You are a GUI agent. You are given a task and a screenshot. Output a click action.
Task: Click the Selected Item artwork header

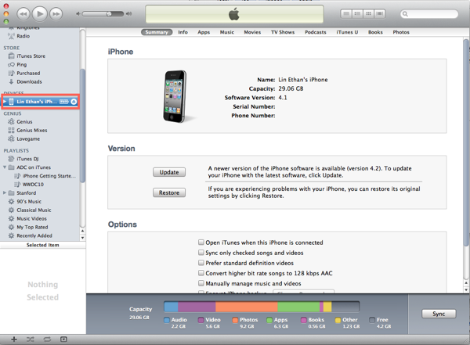tap(43, 245)
